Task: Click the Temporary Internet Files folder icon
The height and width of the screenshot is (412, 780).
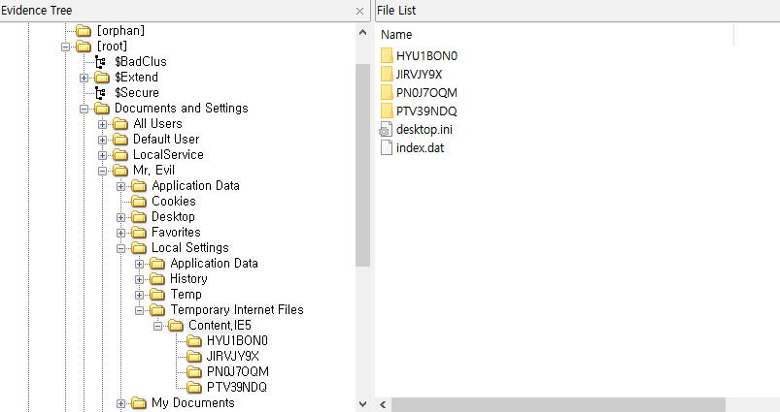Action: pos(157,310)
